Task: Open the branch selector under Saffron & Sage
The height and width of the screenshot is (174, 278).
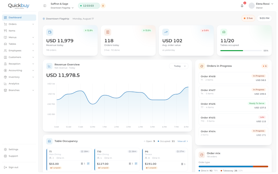Action: click(62, 8)
